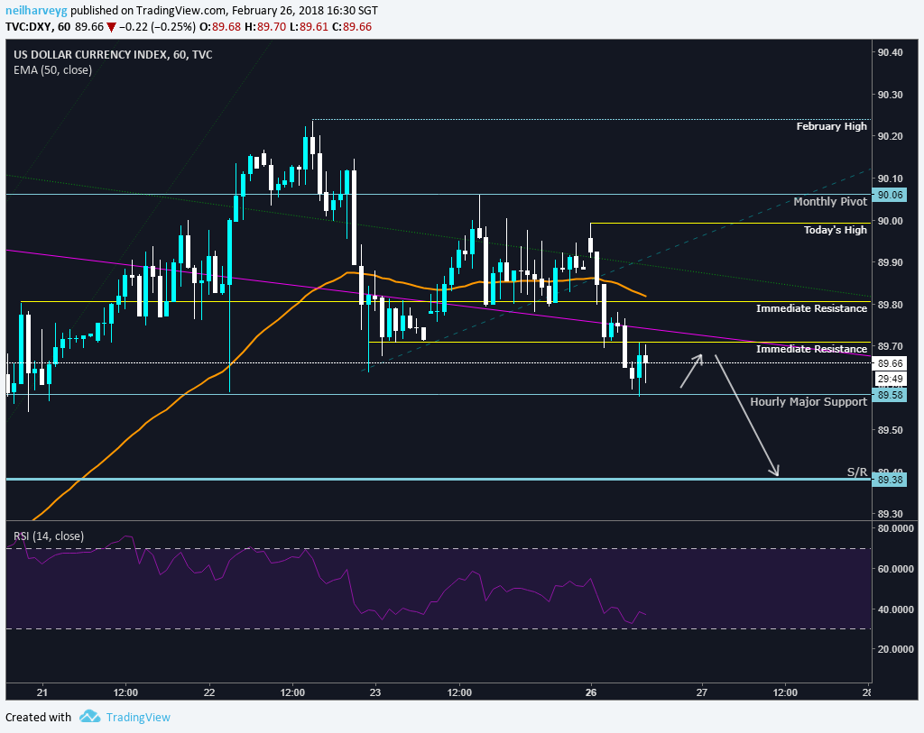Click the H:89.70 high value
The image size is (924, 733).
pyautogui.click(x=266, y=27)
